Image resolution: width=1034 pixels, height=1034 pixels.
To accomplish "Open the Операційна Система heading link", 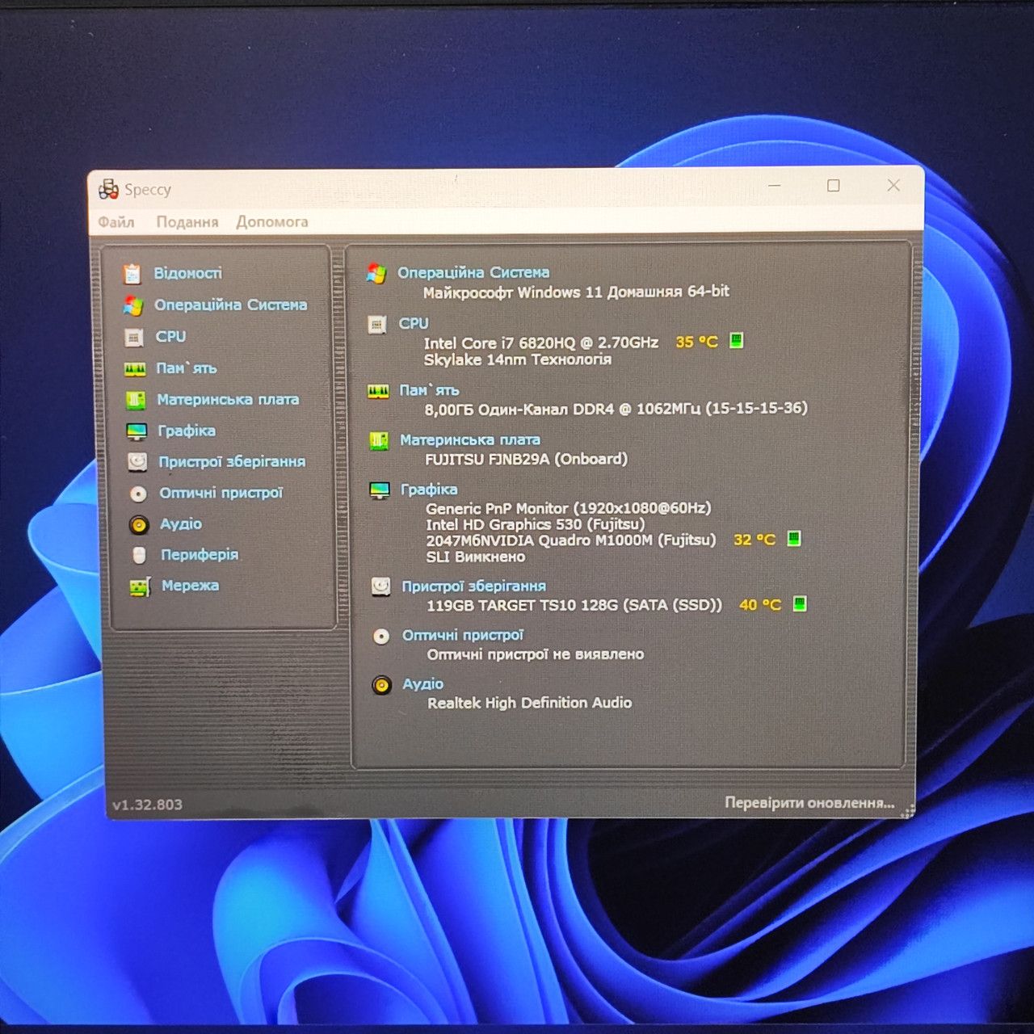I will coord(473,273).
